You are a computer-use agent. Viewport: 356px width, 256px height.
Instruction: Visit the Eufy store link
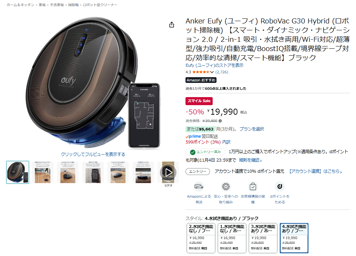214,65
